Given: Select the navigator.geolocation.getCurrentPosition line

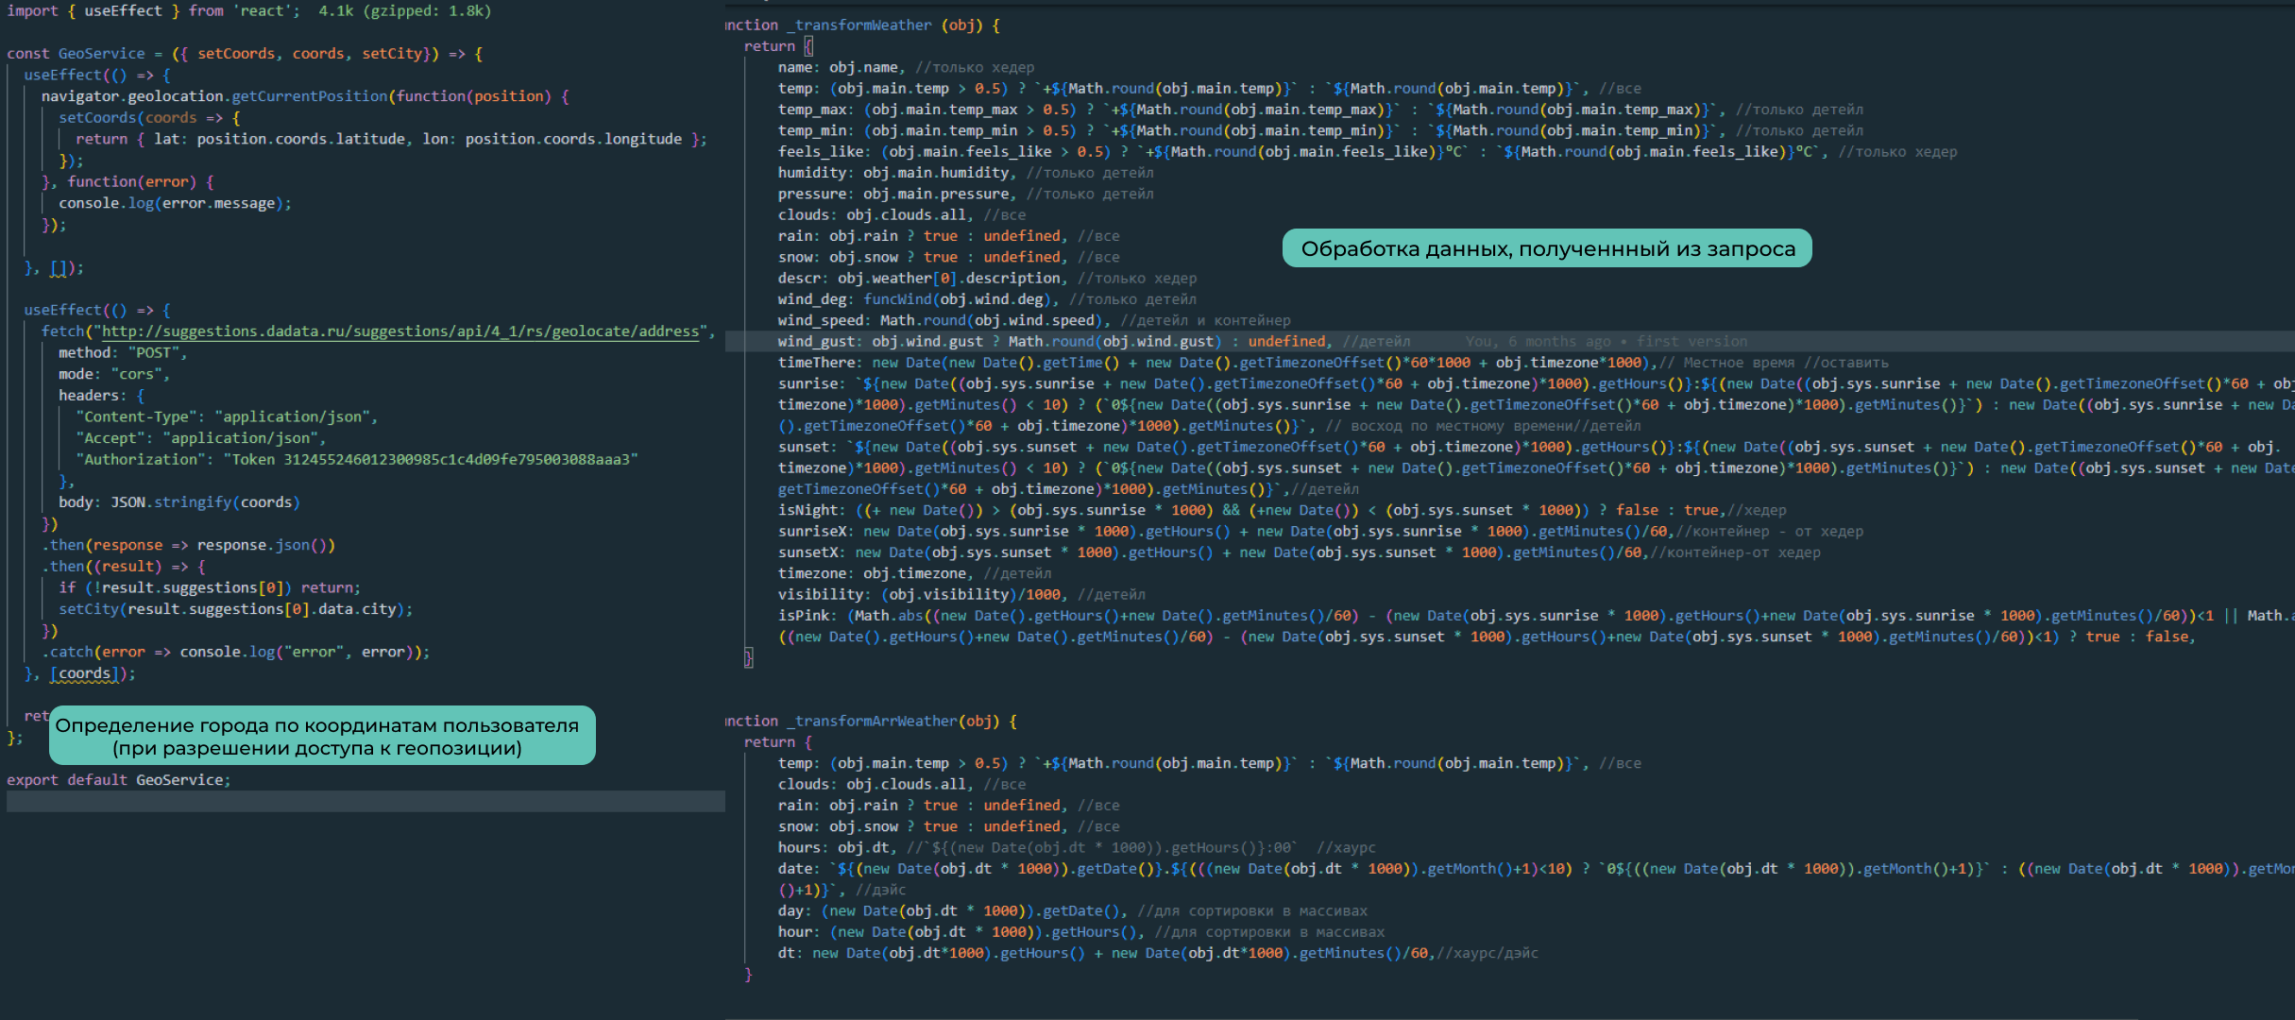Looking at the screenshot, I should click(x=305, y=96).
